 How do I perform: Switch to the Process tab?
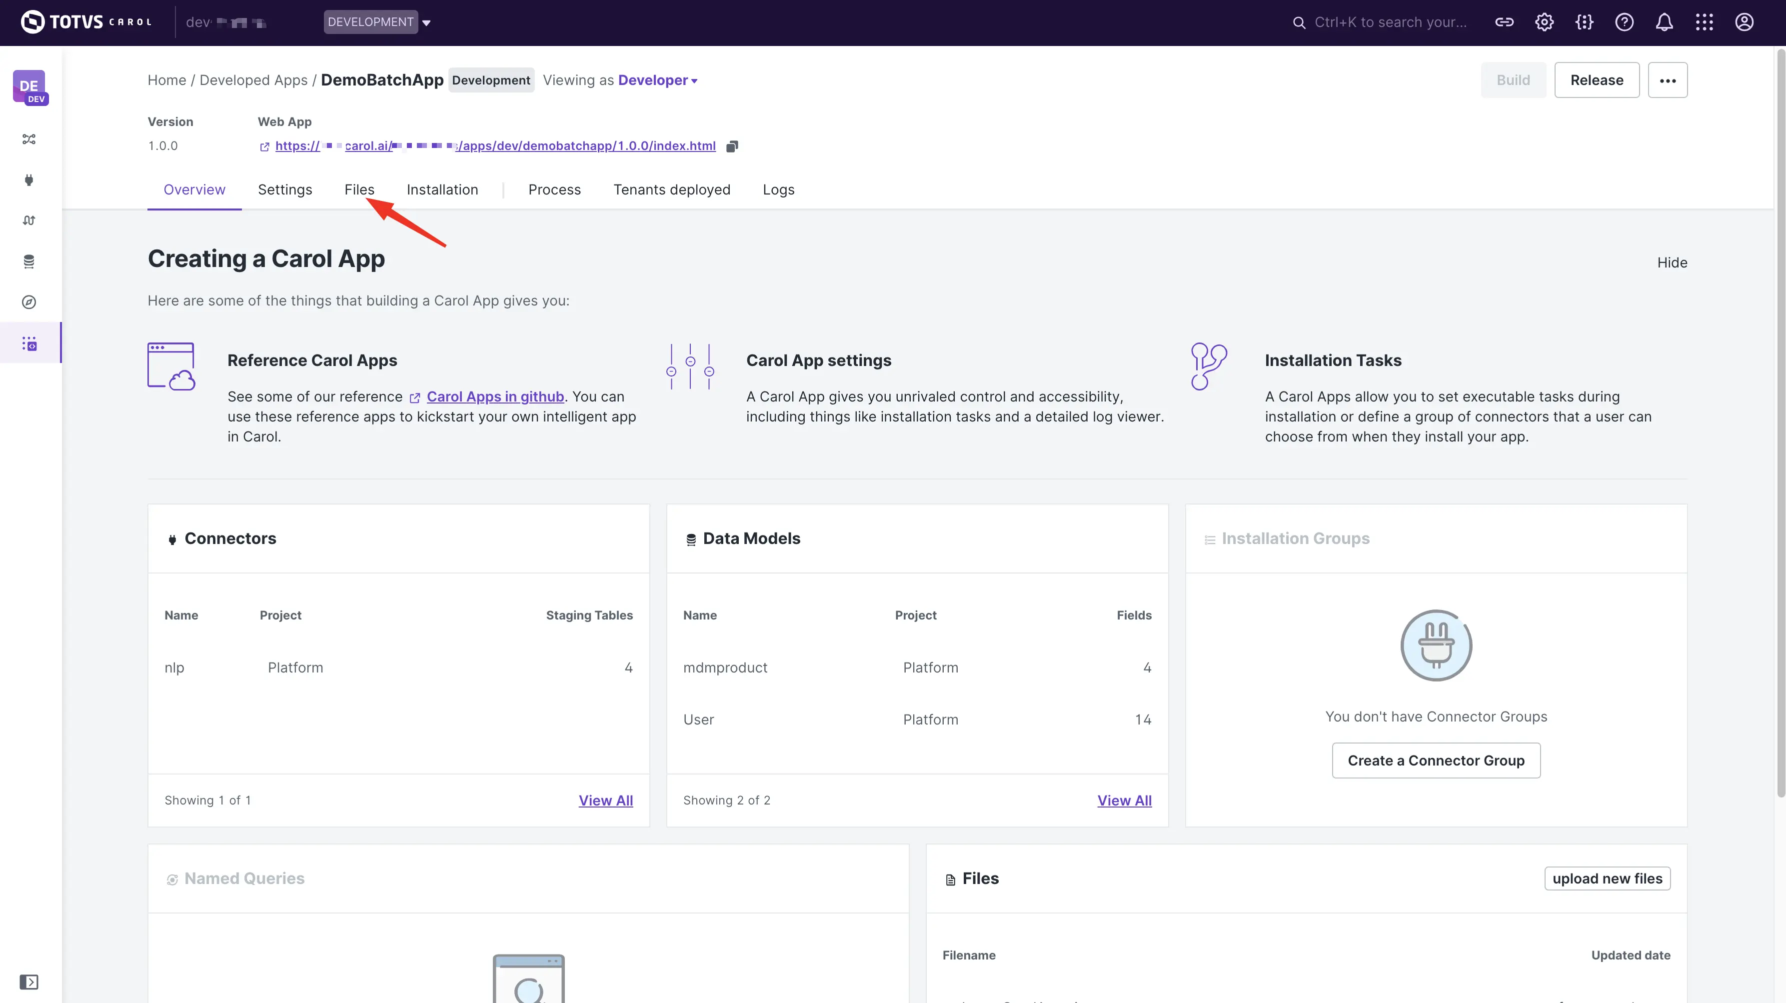tap(555, 189)
